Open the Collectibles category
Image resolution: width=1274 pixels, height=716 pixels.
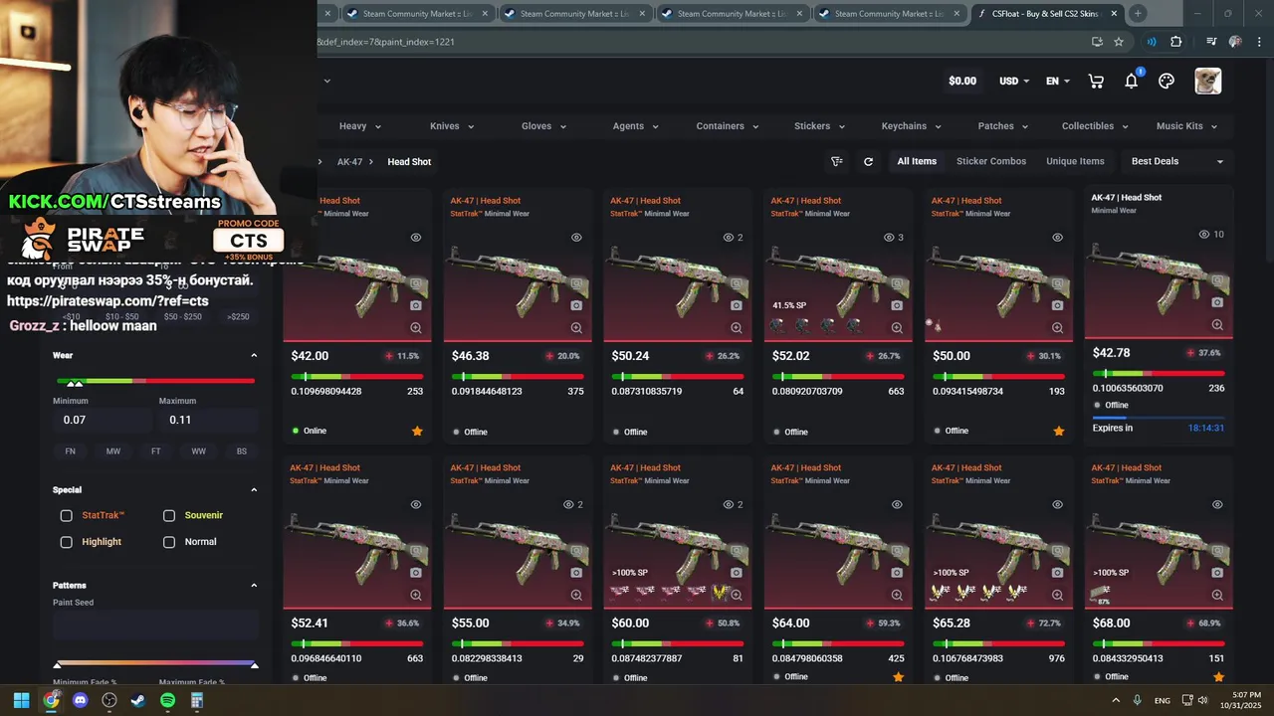(x=1095, y=126)
